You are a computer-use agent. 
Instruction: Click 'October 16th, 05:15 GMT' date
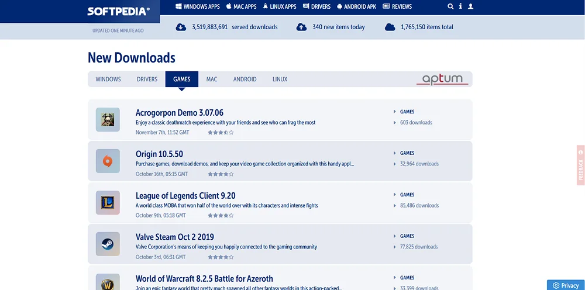(161, 174)
